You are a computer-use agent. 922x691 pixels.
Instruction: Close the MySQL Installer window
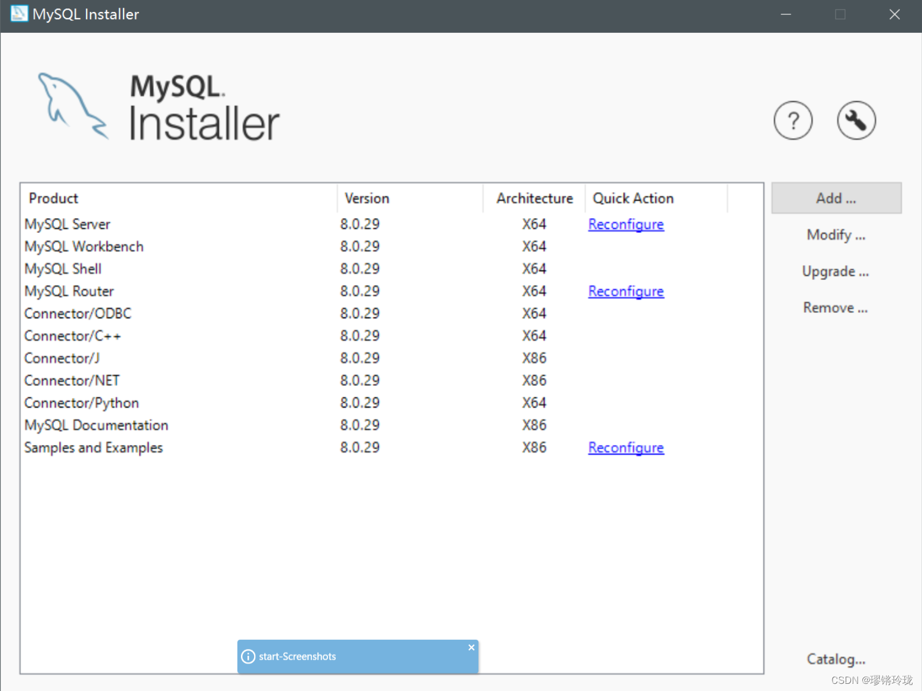[895, 14]
